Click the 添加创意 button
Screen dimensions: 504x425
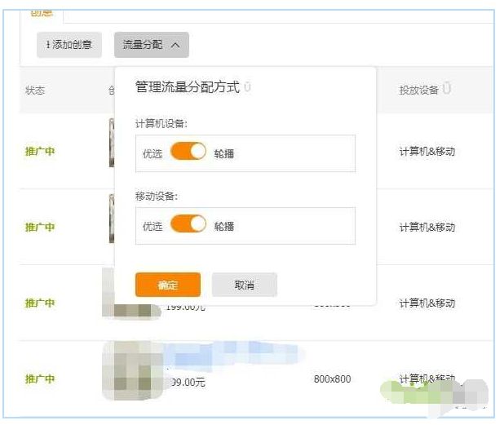[69, 46]
